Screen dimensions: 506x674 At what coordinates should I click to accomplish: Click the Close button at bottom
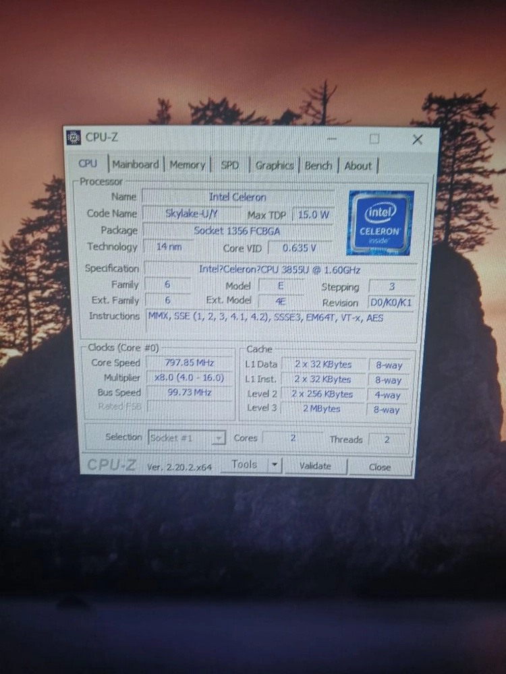coord(380,467)
